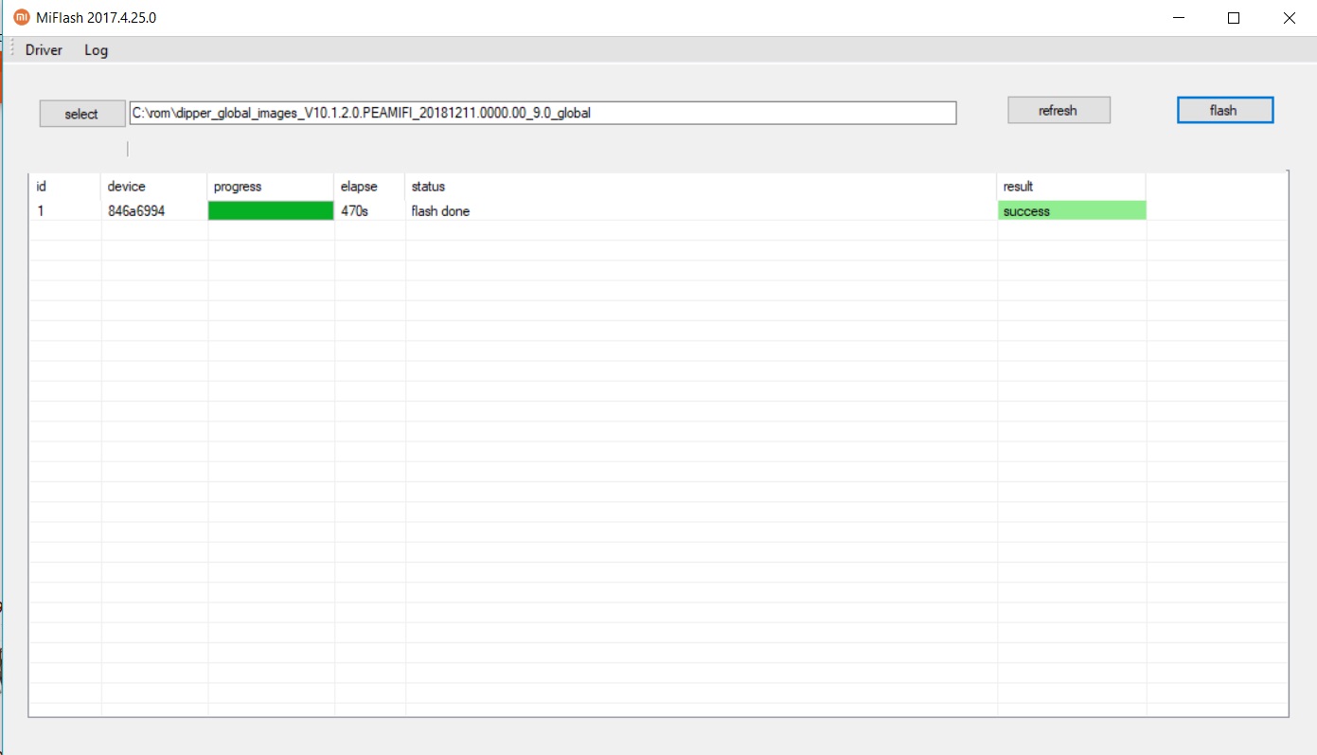Minimize the MiFlash window
Viewport: 1317px width, 755px height.
pos(1178,18)
